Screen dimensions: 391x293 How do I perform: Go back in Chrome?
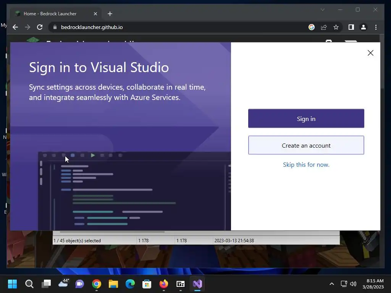(x=15, y=27)
